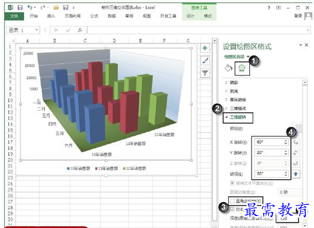Open the chart tools 格式 tab

[x=208, y=16]
